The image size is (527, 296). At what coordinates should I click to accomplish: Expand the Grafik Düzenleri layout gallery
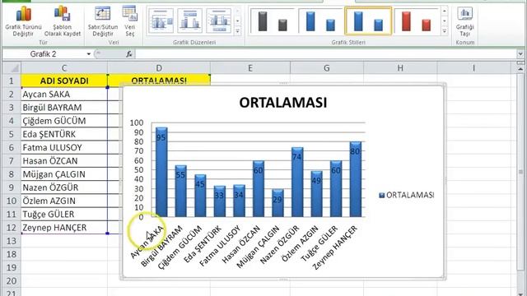(238, 31)
